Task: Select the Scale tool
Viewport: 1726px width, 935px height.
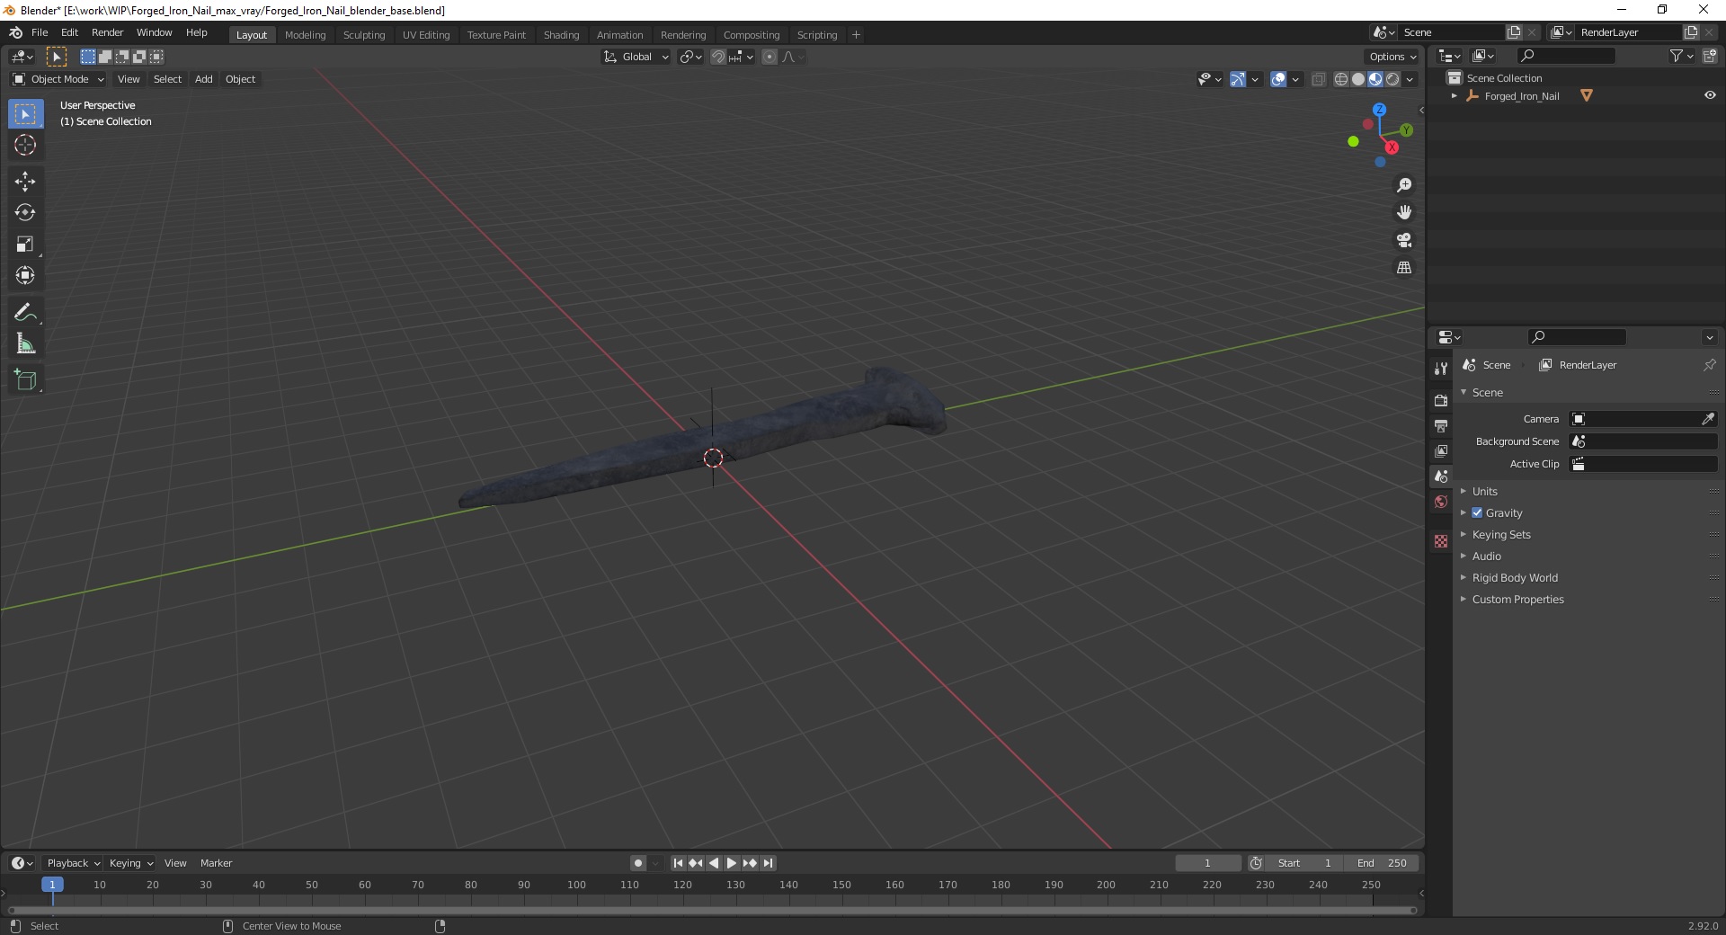Action: pyautogui.click(x=25, y=244)
